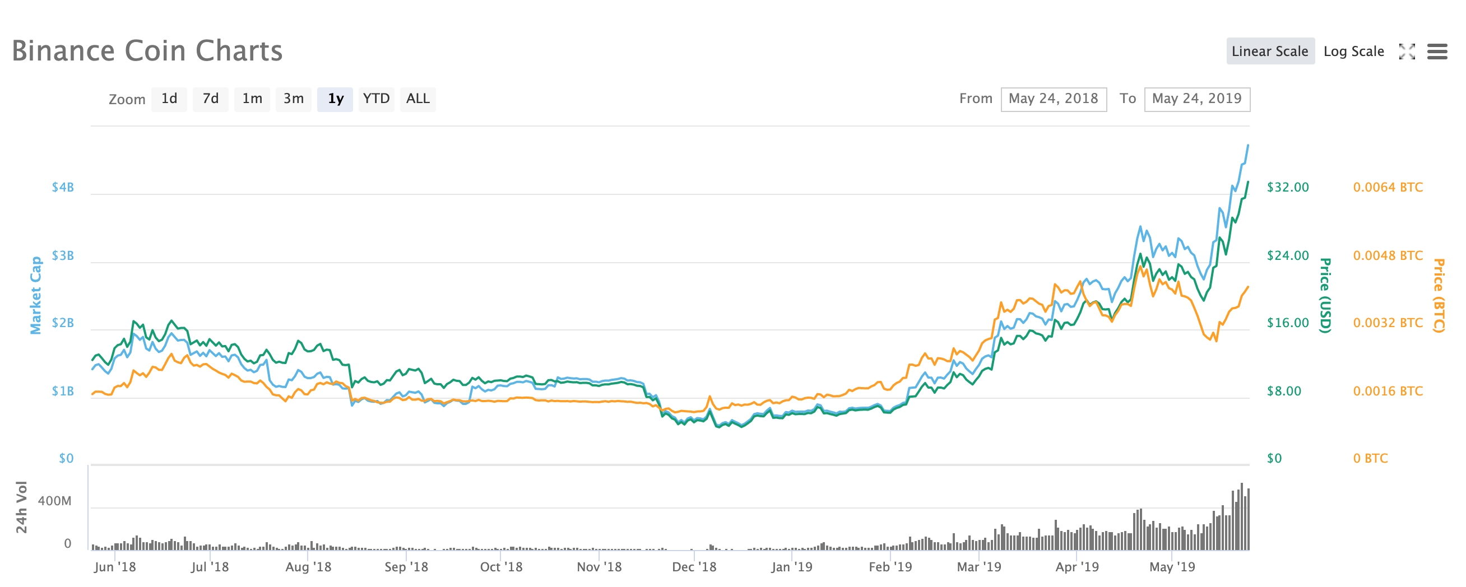This screenshot has height=587, width=1466.
Task: Select the YTD zoom range
Action: tap(376, 99)
